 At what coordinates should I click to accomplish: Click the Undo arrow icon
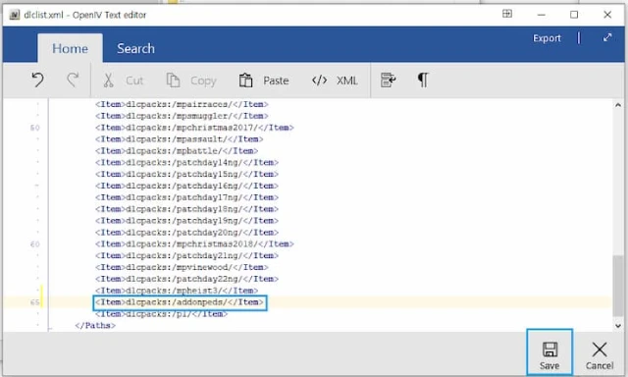click(x=38, y=81)
